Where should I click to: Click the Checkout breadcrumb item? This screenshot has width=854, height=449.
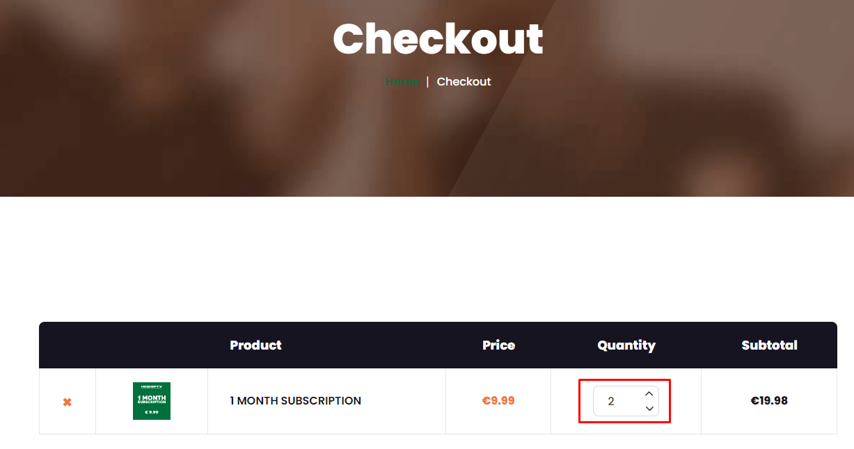[464, 82]
